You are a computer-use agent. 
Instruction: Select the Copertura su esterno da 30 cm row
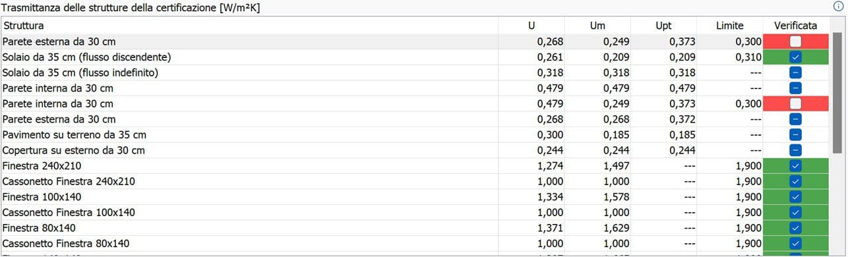tap(415, 150)
